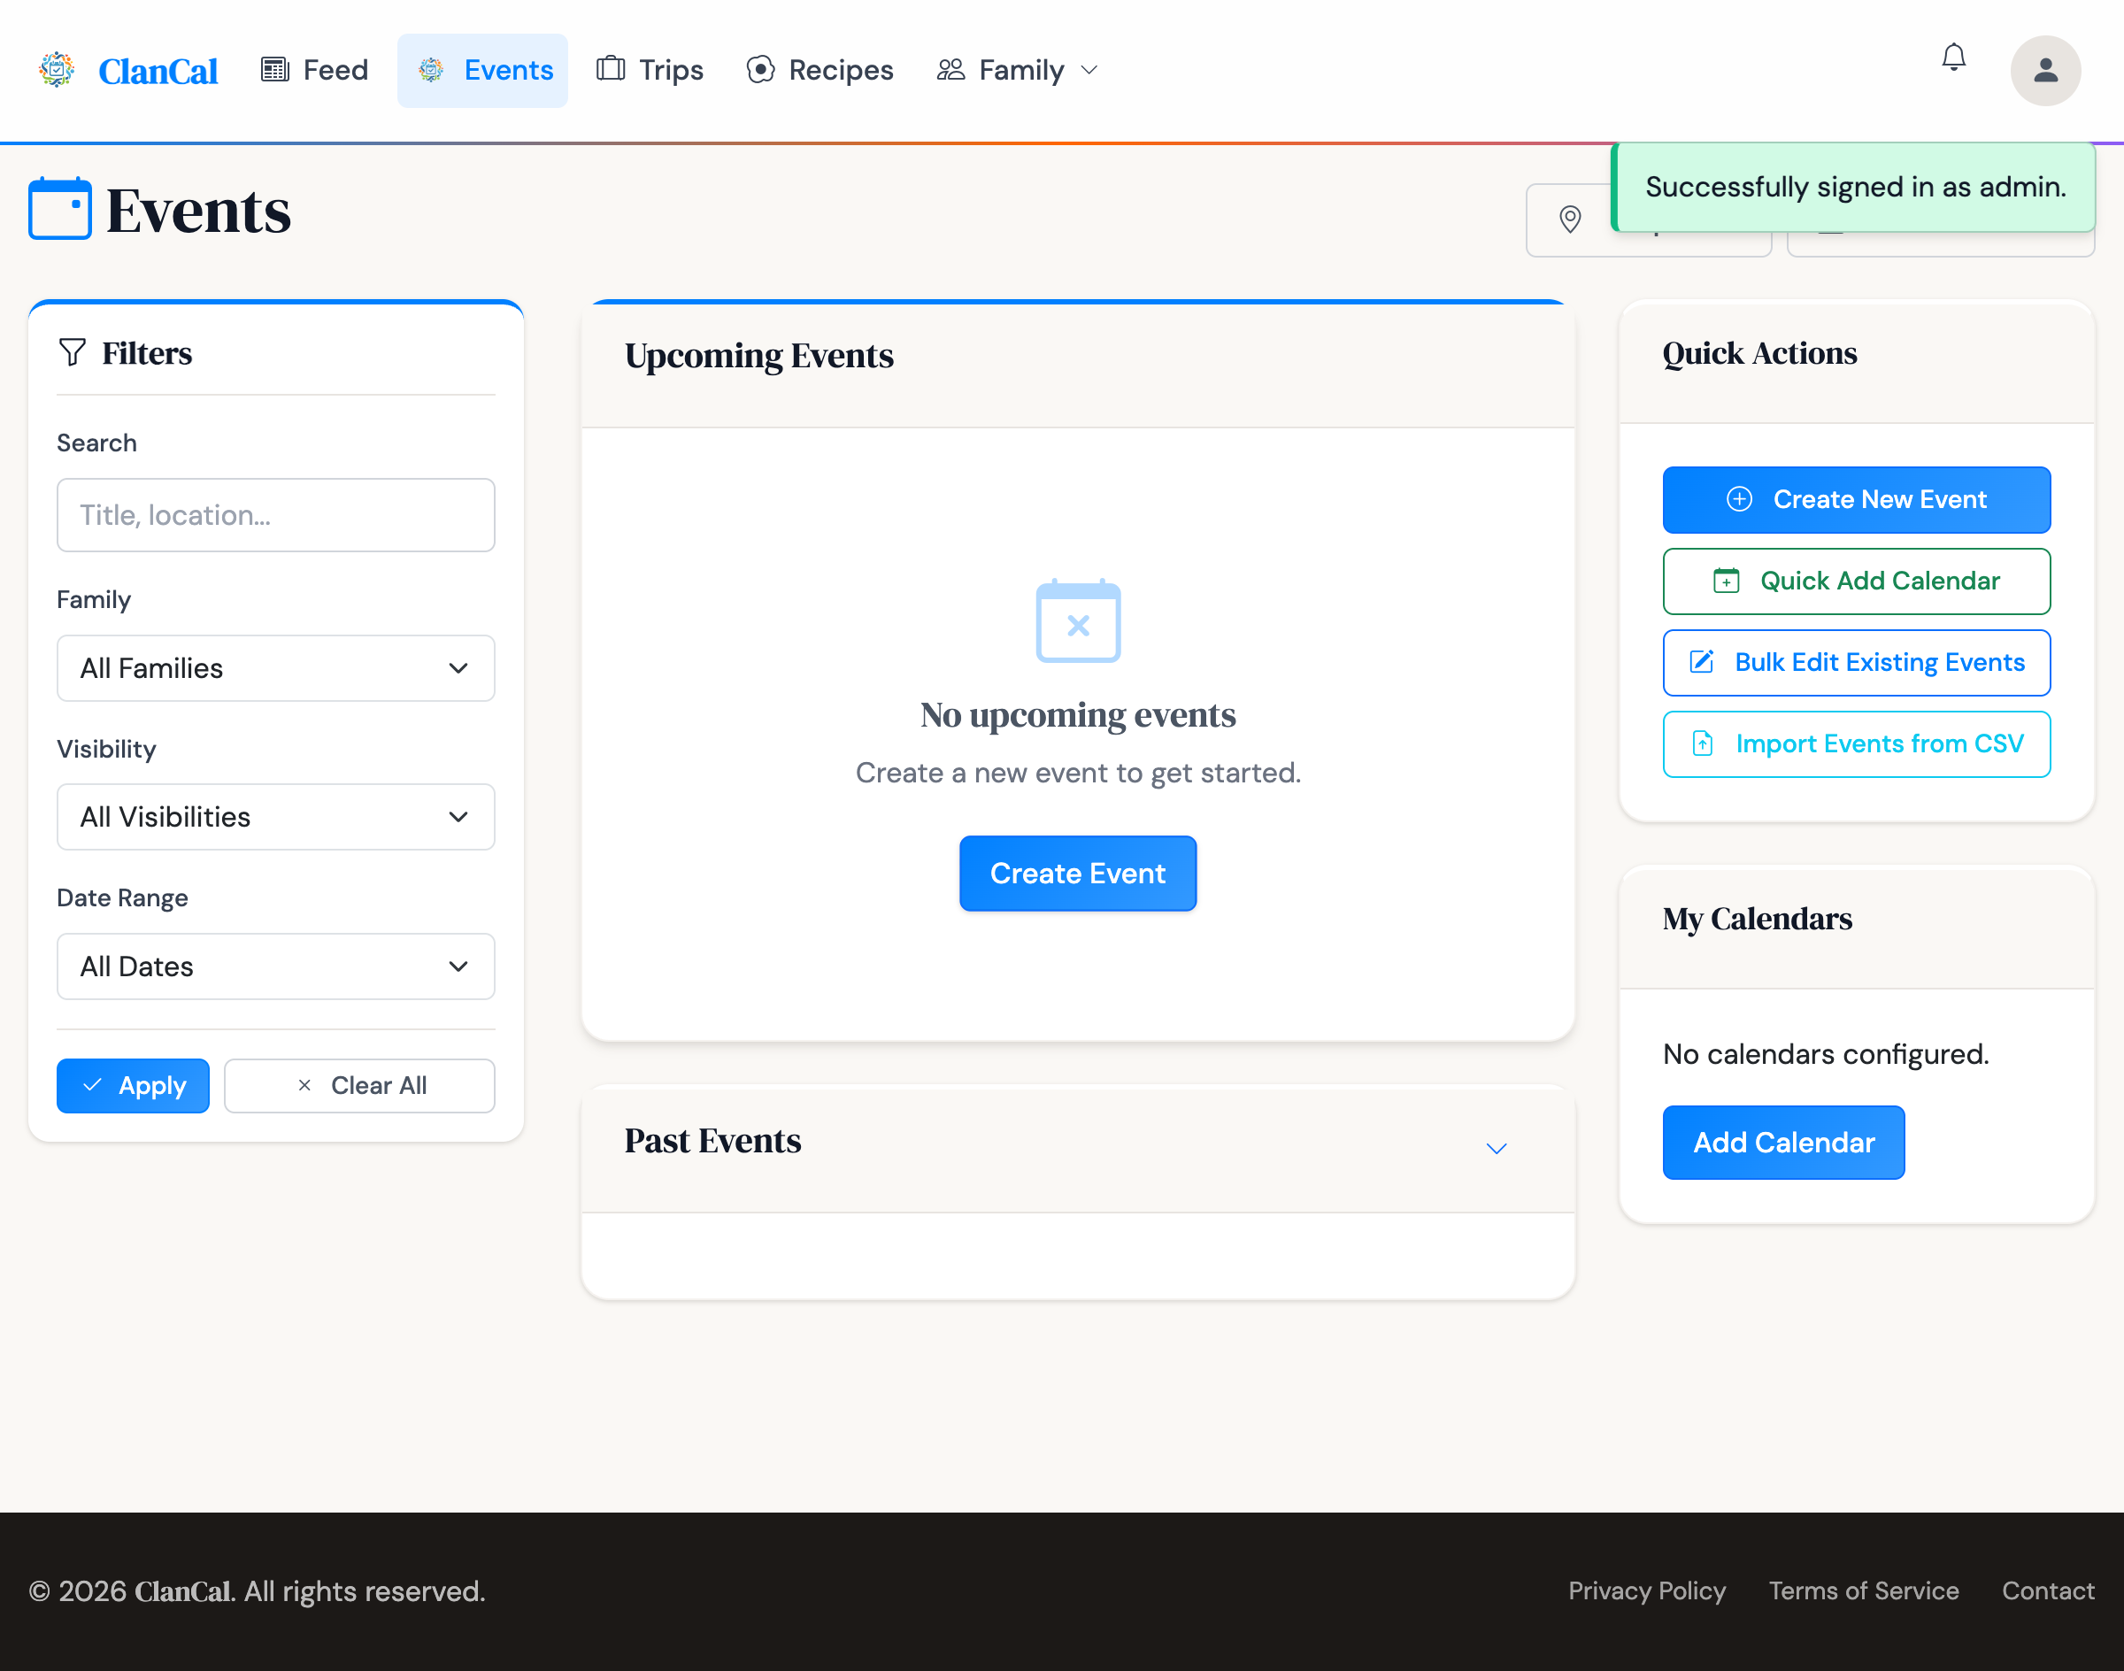Expand the Past Events section
2124x1671 pixels.
pos(1496,1148)
